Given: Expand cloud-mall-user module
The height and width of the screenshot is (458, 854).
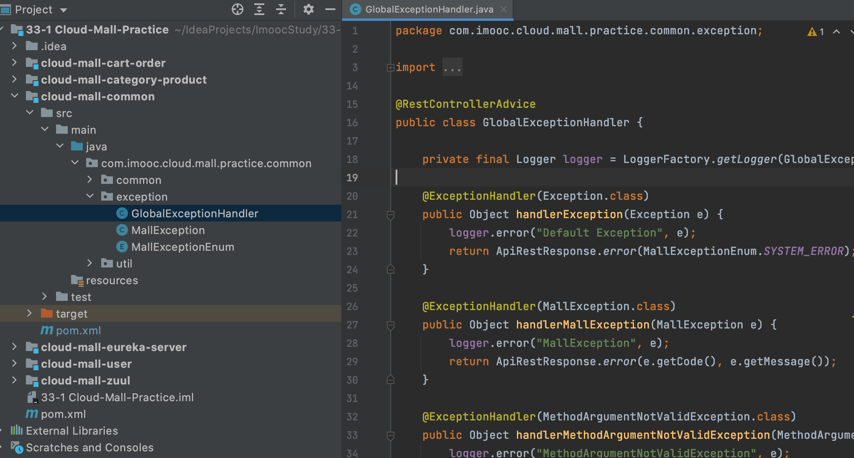Looking at the screenshot, I should [x=14, y=364].
